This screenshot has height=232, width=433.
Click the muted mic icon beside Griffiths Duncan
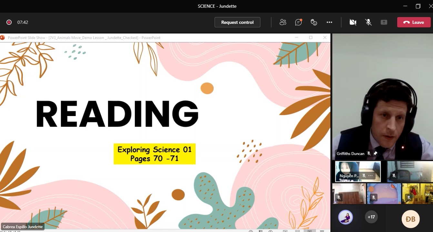tap(369, 154)
